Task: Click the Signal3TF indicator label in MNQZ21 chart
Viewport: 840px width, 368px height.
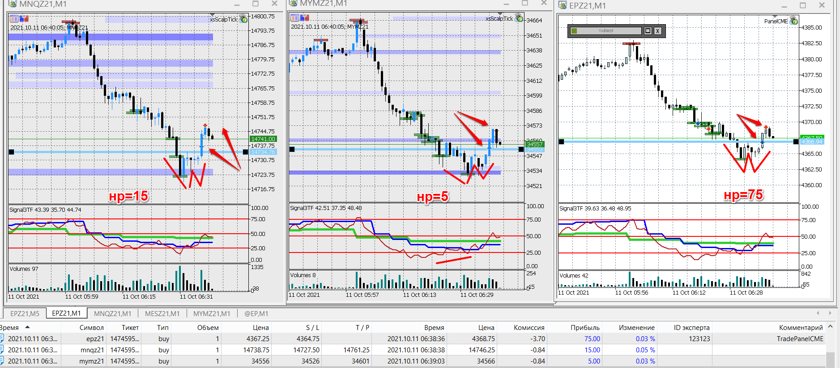Action: click(x=45, y=210)
